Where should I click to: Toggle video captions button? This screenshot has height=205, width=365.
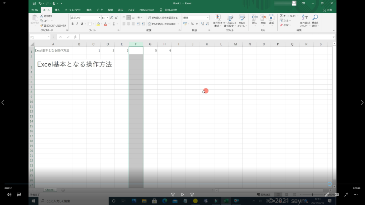19,195
